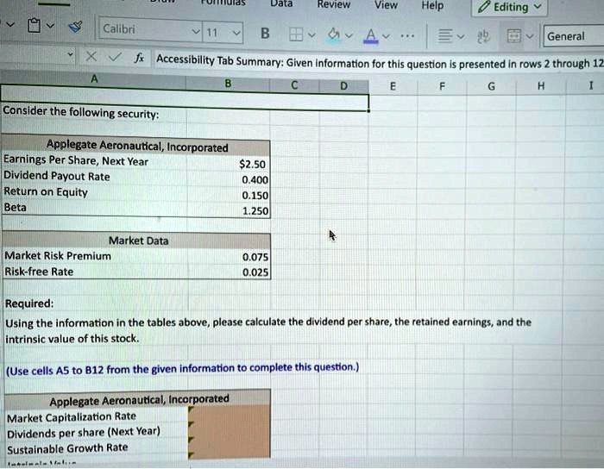The width and height of the screenshot is (604, 469).
Task: Select the Risk-free Rate value 0.025
Action: [229, 272]
